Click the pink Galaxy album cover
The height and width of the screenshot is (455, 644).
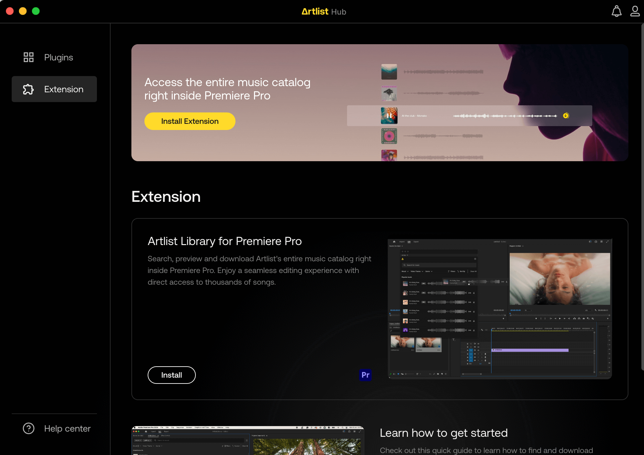coord(389,136)
